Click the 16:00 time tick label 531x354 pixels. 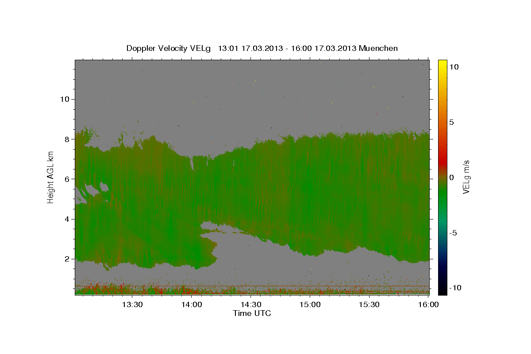click(428, 304)
